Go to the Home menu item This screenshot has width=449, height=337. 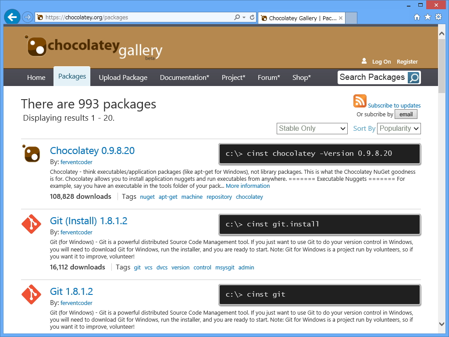point(36,77)
